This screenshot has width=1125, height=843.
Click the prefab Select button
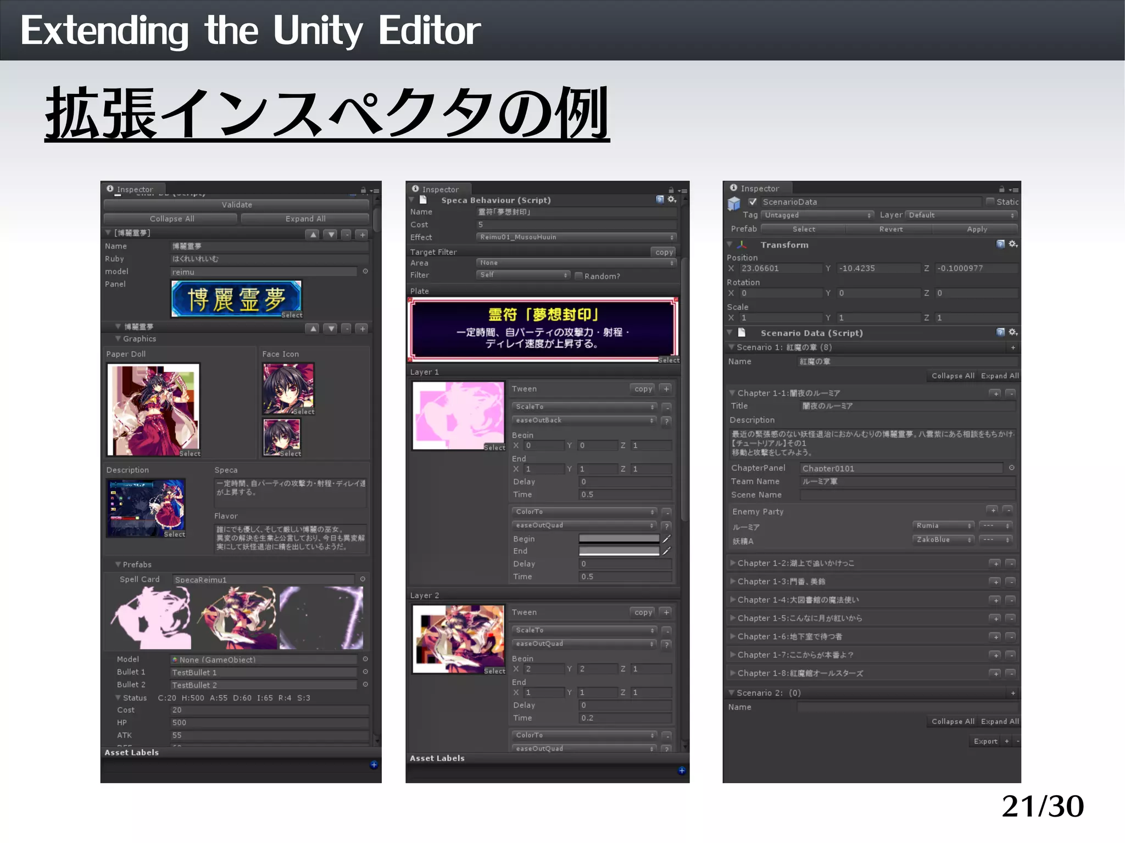point(804,229)
